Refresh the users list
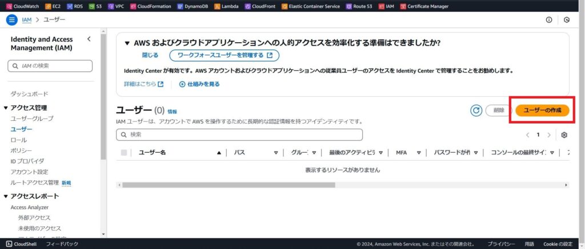Image resolution: width=585 pixels, height=249 pixels. click(x=476, y=111)
